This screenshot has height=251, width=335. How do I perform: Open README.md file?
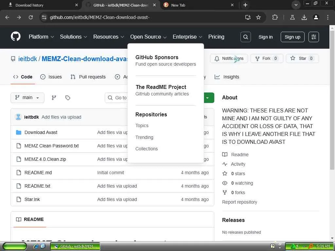tap(38, 173)
